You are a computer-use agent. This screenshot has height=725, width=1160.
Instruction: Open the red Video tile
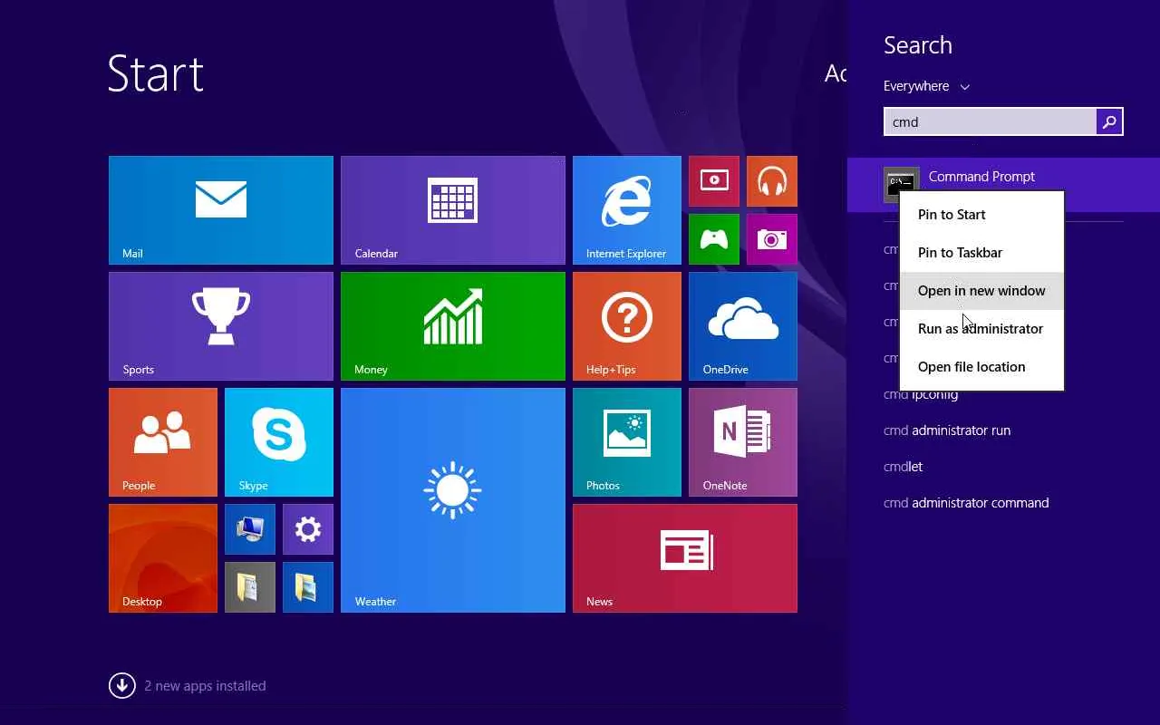[714, 181]
